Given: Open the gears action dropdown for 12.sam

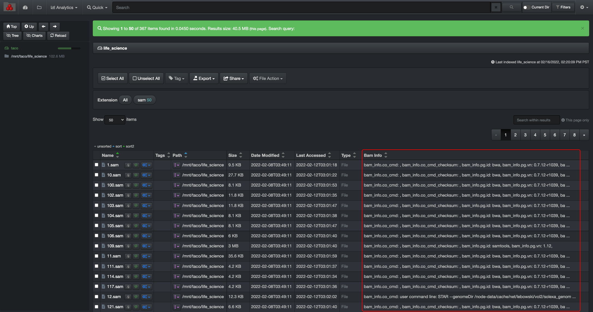Looking at the screenshot, I should point(146,297).
